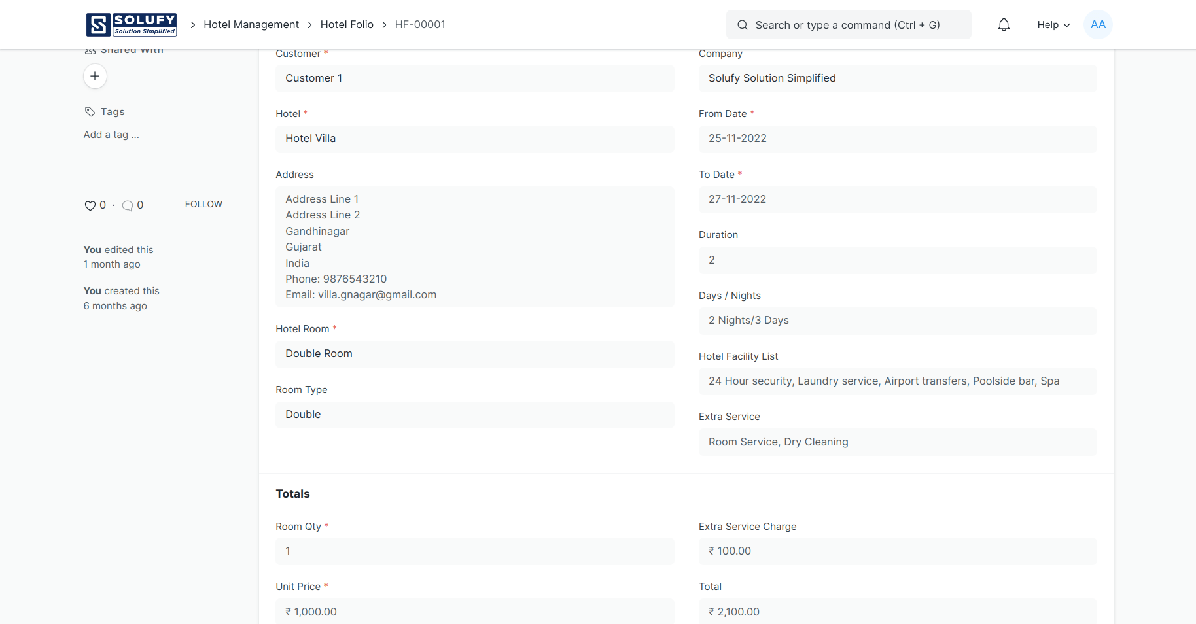Click Phone: 9876543210 text
This screenshot has width=1196, height=624.
336,279
